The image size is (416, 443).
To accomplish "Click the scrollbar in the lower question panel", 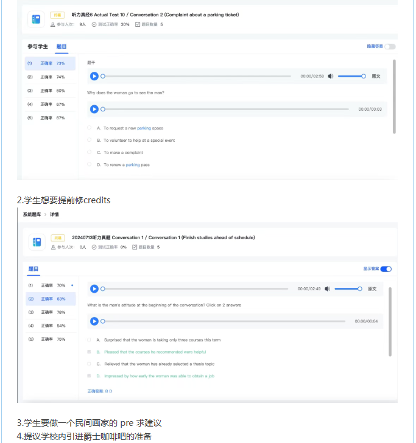I will (390, 323).
